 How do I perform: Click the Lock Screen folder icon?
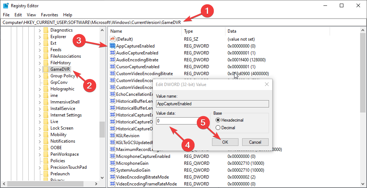(46, 128)
